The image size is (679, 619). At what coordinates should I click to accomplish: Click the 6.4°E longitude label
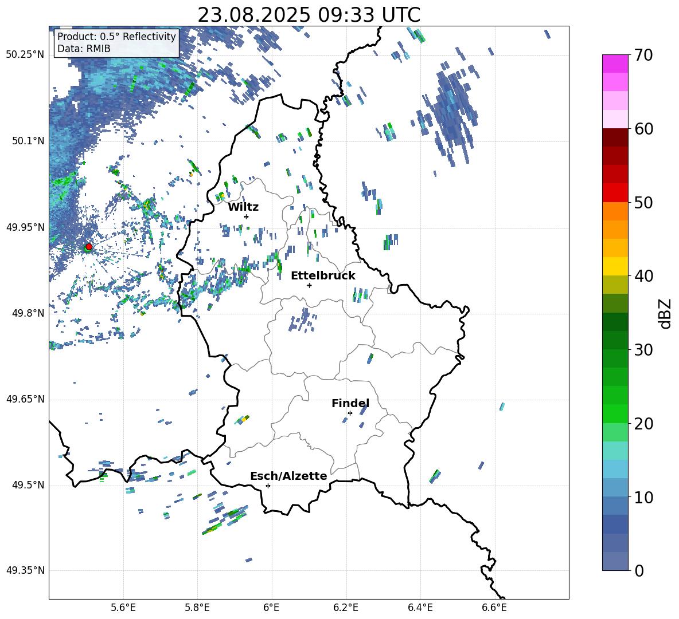(x=420, y=608)
